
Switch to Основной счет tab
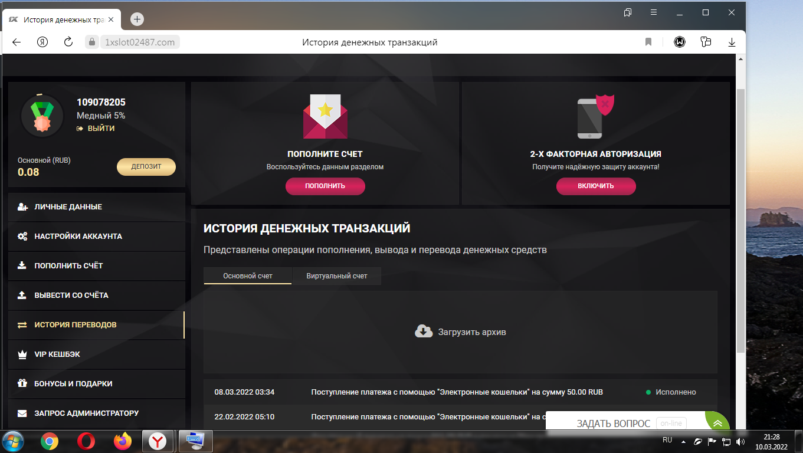click(248, 276)
